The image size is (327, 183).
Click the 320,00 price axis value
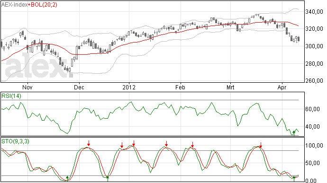pyautogui.click(x=314, y=29)
